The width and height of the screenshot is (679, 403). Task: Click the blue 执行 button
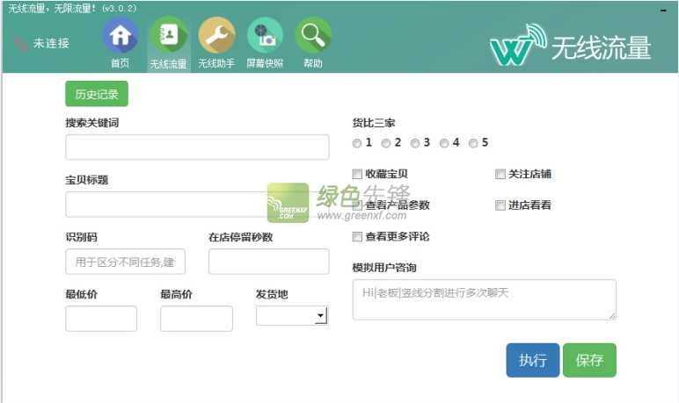[x=533, y=360]
